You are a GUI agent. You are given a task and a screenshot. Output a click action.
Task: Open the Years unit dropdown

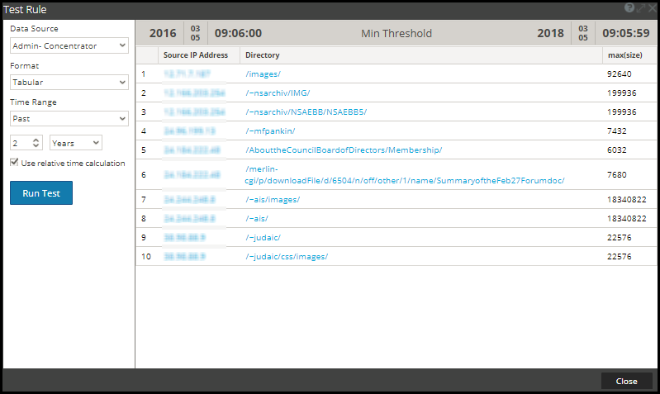pyautogui.click(x=76, y=143)
